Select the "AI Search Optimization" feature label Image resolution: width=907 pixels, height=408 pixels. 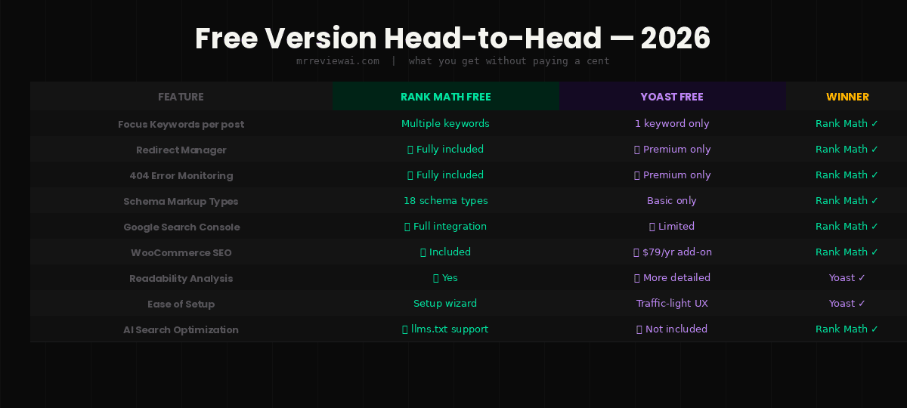coord(181,329)
